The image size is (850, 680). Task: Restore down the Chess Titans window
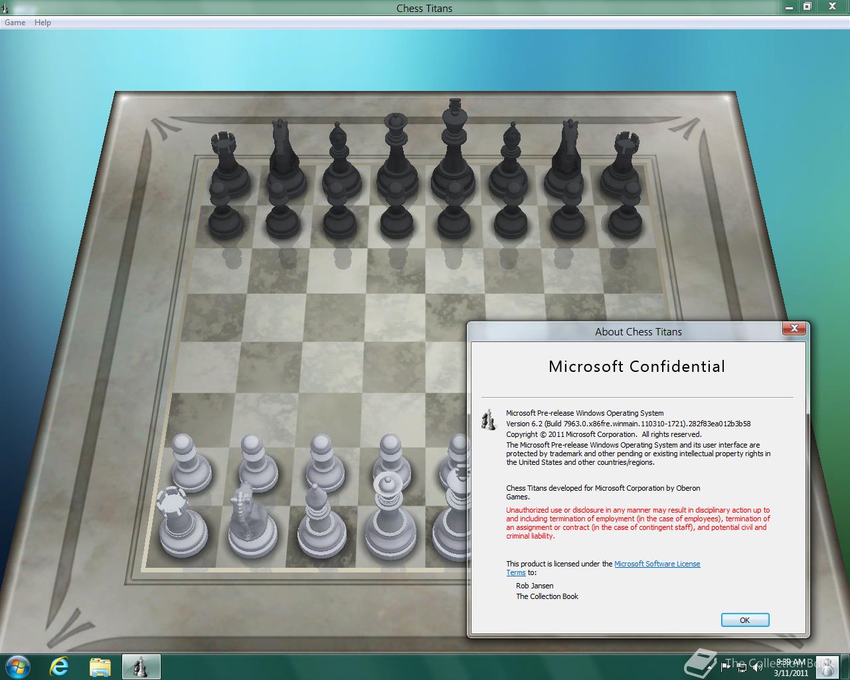(807, 7)
